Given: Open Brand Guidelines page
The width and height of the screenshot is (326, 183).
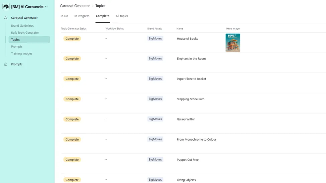Looking at the screenshot, I should click(22, 26).
